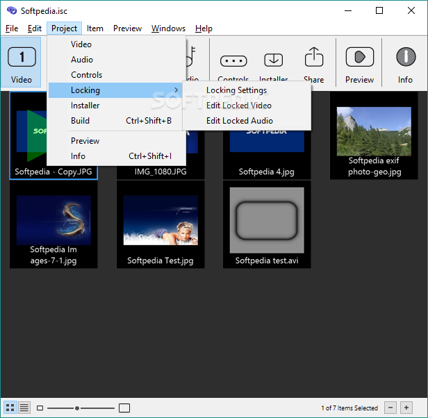The image size is (428, 418).
Task: Maximize the Softpedia.isc window
Action: pos(379,10)
